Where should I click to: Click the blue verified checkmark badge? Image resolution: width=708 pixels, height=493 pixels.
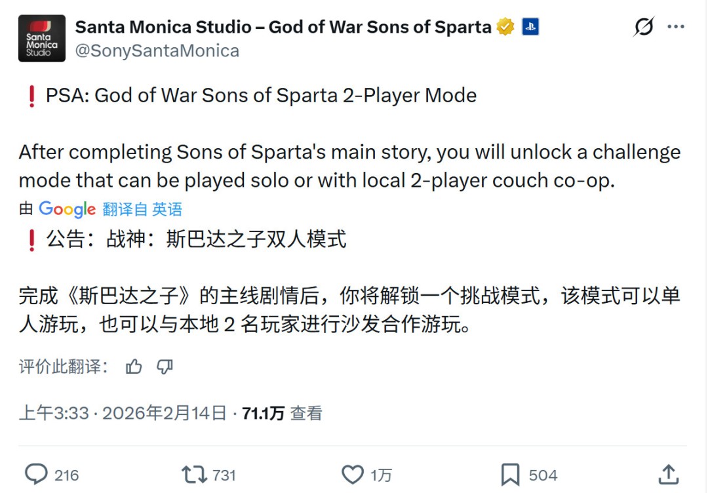(504, 27)
